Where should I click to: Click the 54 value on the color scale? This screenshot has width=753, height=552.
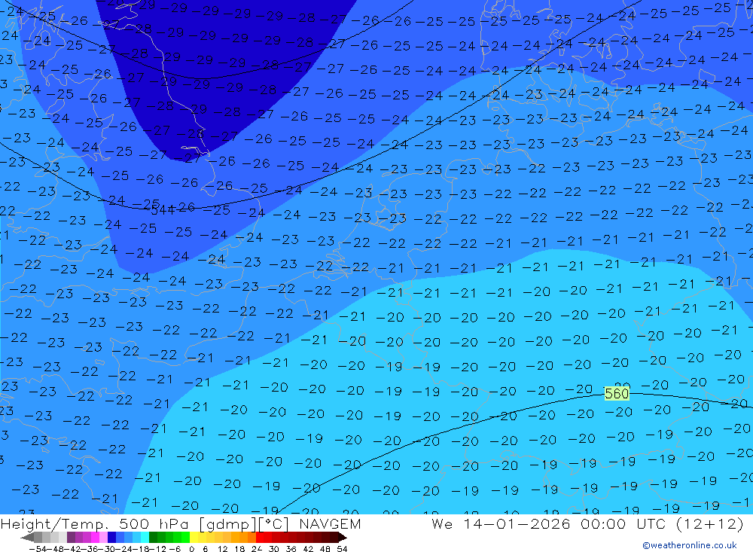(x=342, y=549)
